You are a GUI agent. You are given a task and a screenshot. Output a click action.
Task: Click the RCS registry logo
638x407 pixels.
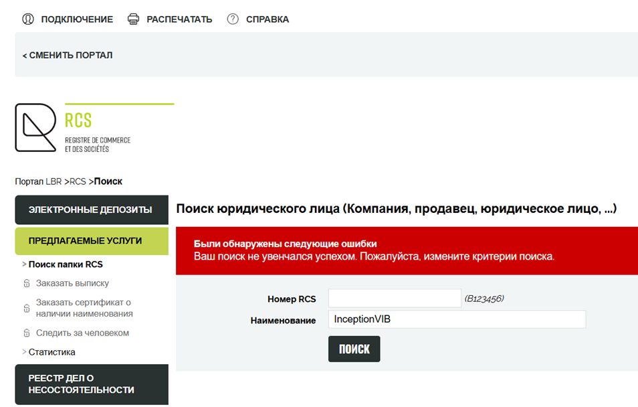tap(94, 127)
